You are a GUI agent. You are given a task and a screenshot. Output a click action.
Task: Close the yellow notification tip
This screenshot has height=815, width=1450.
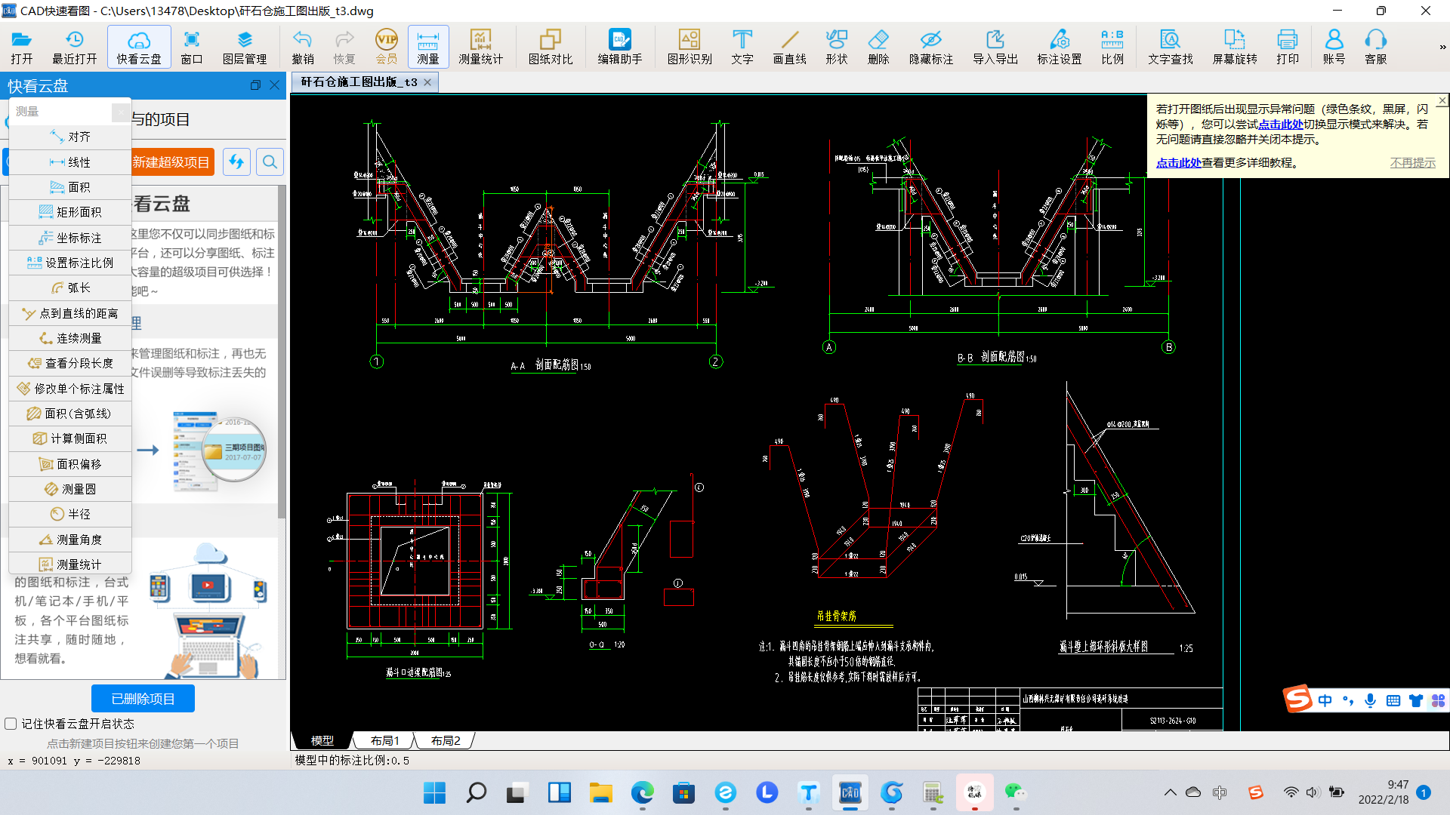[1442, 100]
